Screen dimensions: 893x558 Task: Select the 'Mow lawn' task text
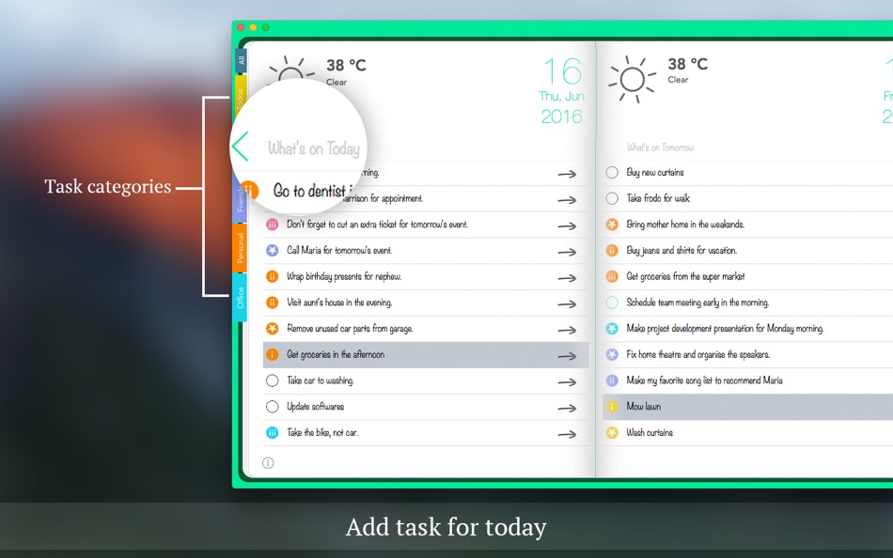(644, 407)
